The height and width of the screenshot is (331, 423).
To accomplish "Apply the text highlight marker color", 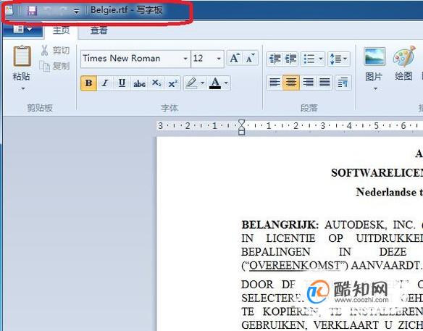I will (191, 83).
